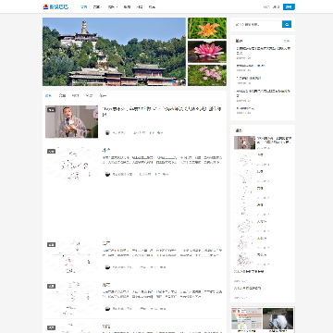
Task: Click the red site logo in header
Action: [x=45, y=6]
